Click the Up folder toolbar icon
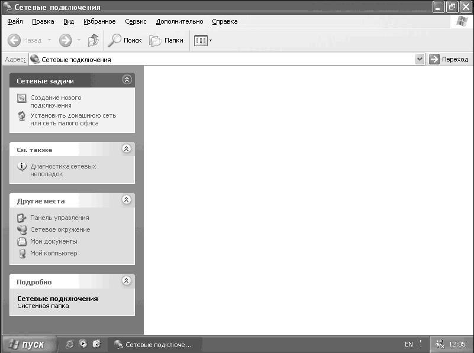Viewport: 474px width, 353px height. point(93,41)
